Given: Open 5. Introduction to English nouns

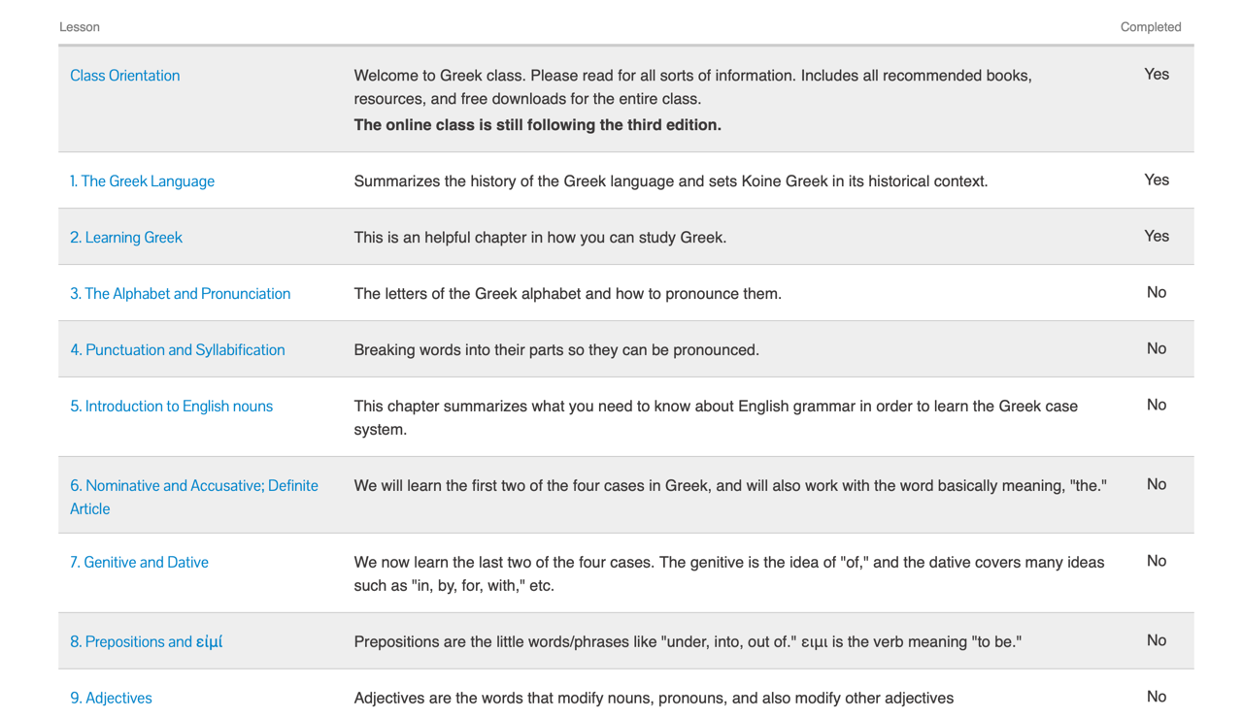Looking at the screenshot, I should 171,407.
